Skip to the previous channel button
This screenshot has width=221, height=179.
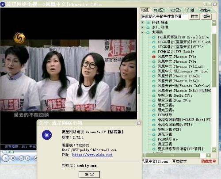21,158
